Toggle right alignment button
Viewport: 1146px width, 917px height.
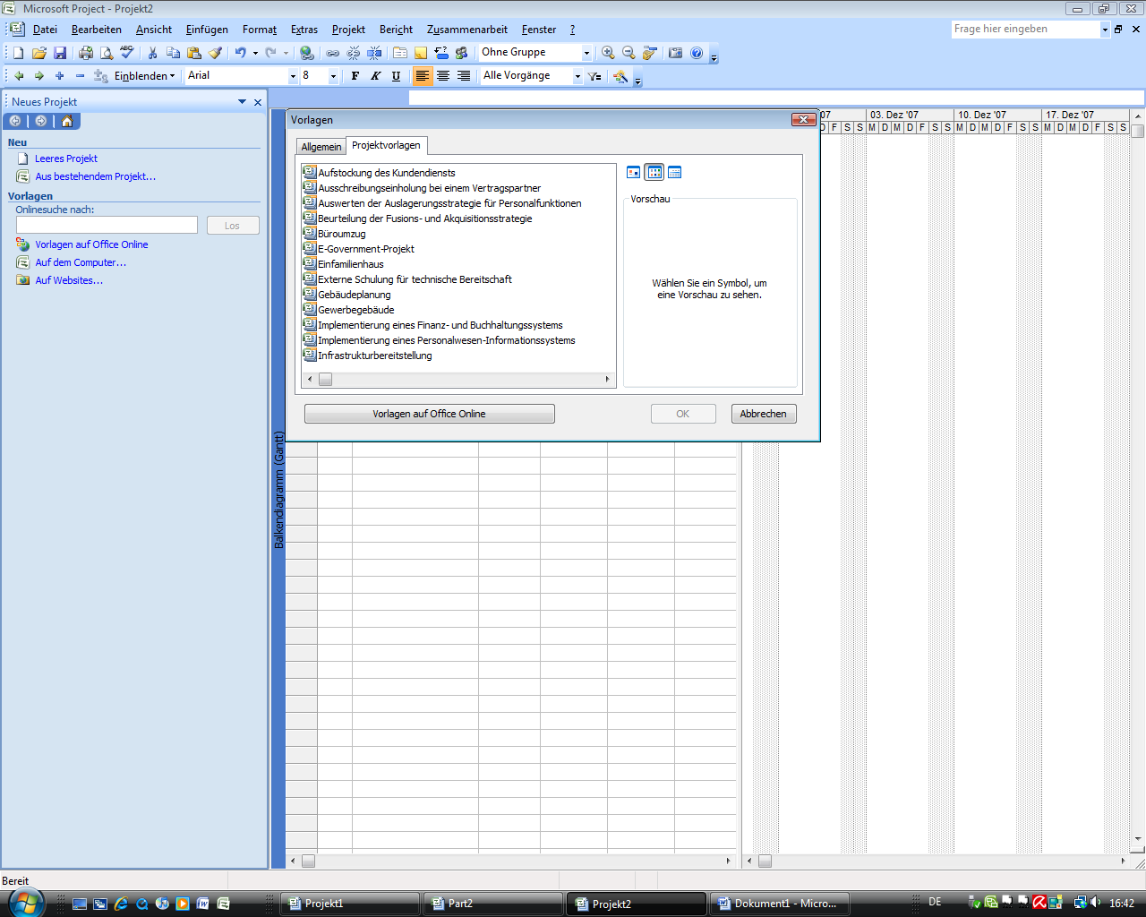pos(464,76)
